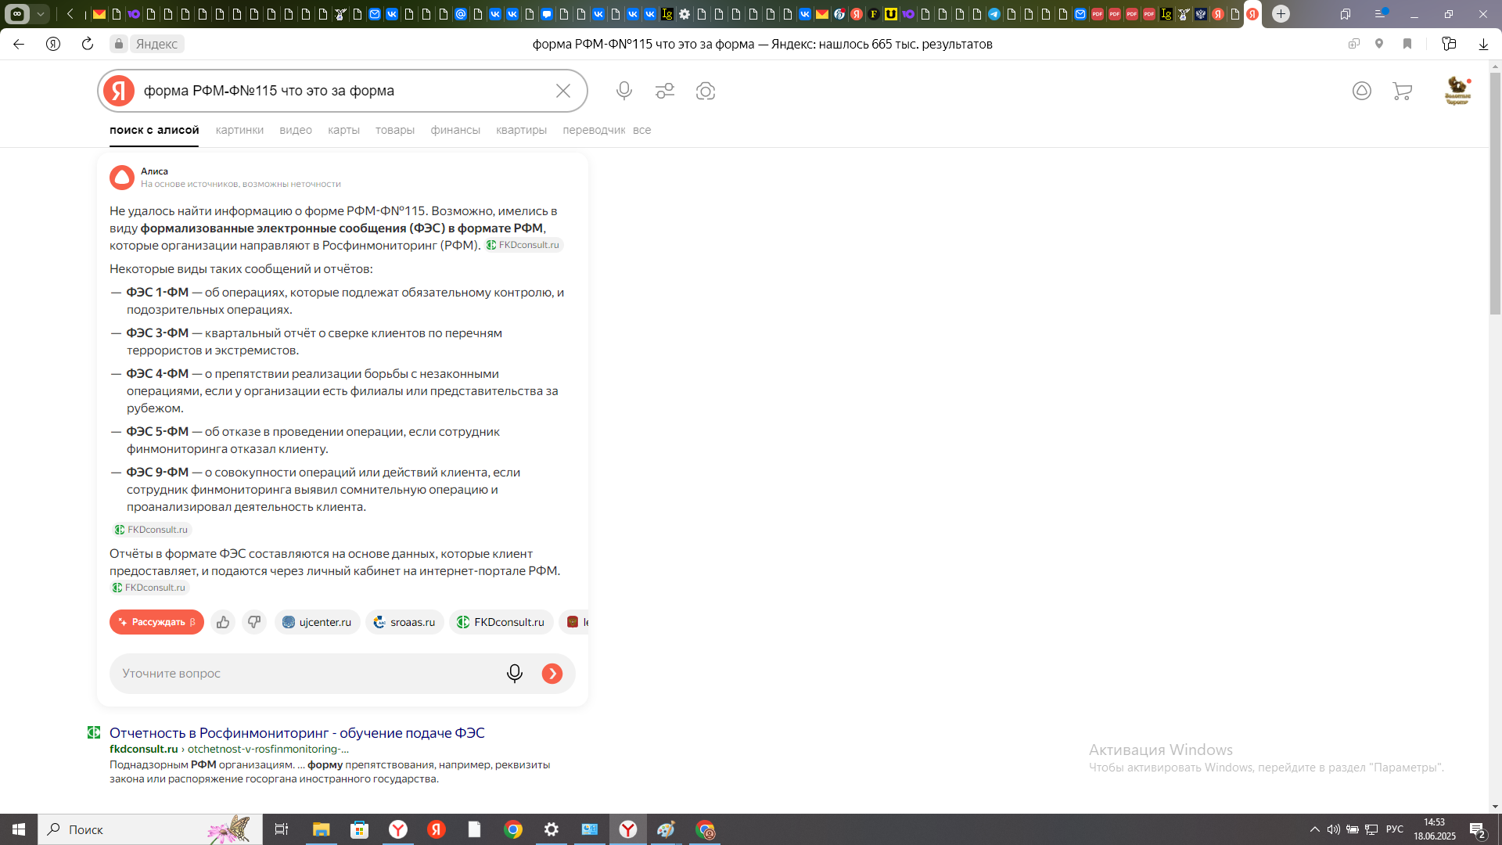Switch to the финансы tab
This screenshot has height=845, width=1502.
pos(455,130)
